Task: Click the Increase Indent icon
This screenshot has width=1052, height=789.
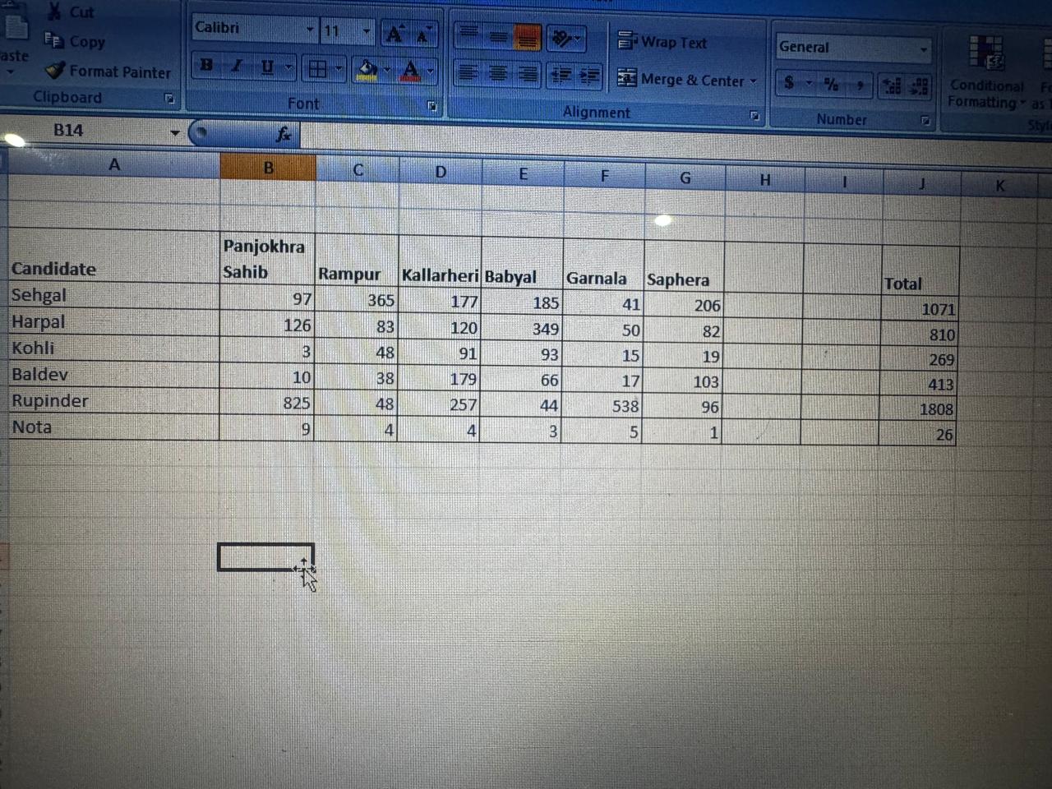Action: click(589, 77)
